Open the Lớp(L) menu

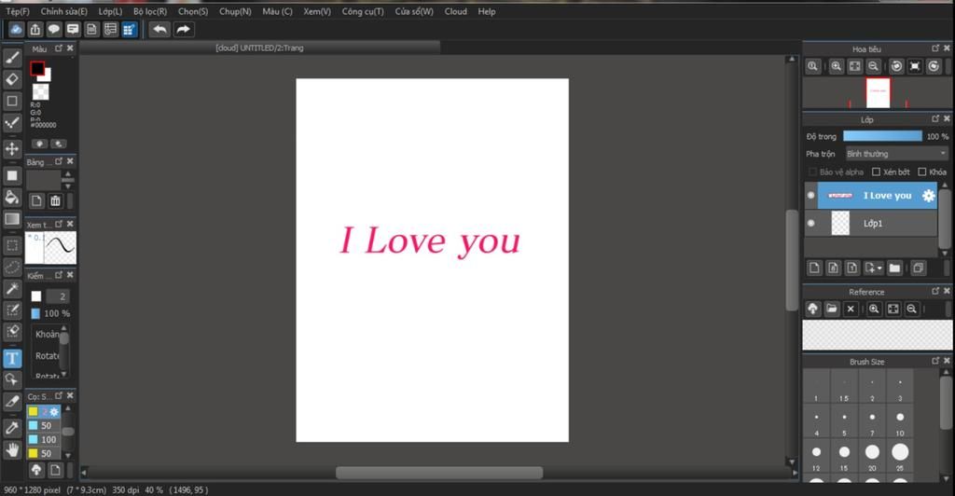point(110,11)
